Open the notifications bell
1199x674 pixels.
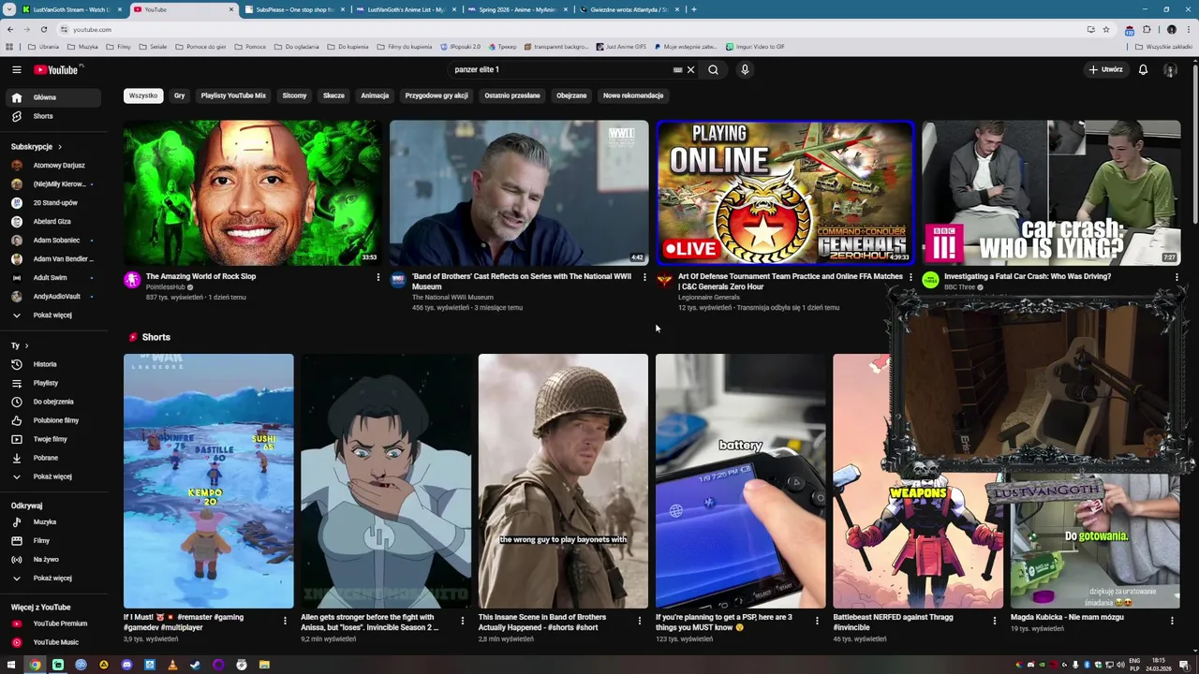(x=1143, y=69)
